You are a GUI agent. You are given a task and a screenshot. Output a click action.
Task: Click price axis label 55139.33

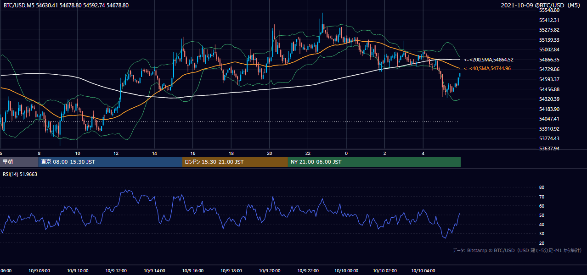pos(549,40)
